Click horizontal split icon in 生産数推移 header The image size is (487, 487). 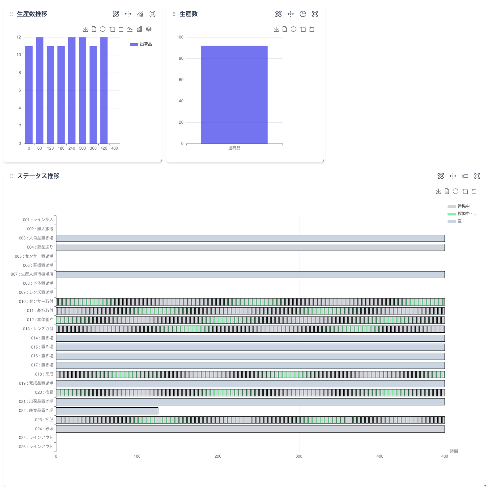tap(128, 14)
